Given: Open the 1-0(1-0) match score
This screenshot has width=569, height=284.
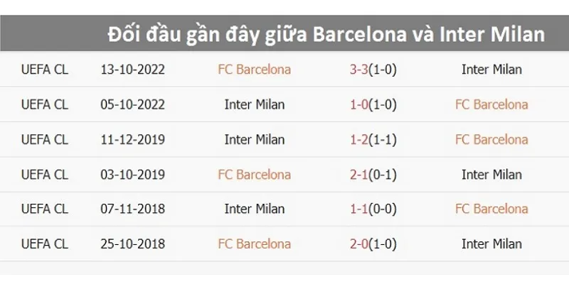Looking at the screenshot, I should pos(373,104).
